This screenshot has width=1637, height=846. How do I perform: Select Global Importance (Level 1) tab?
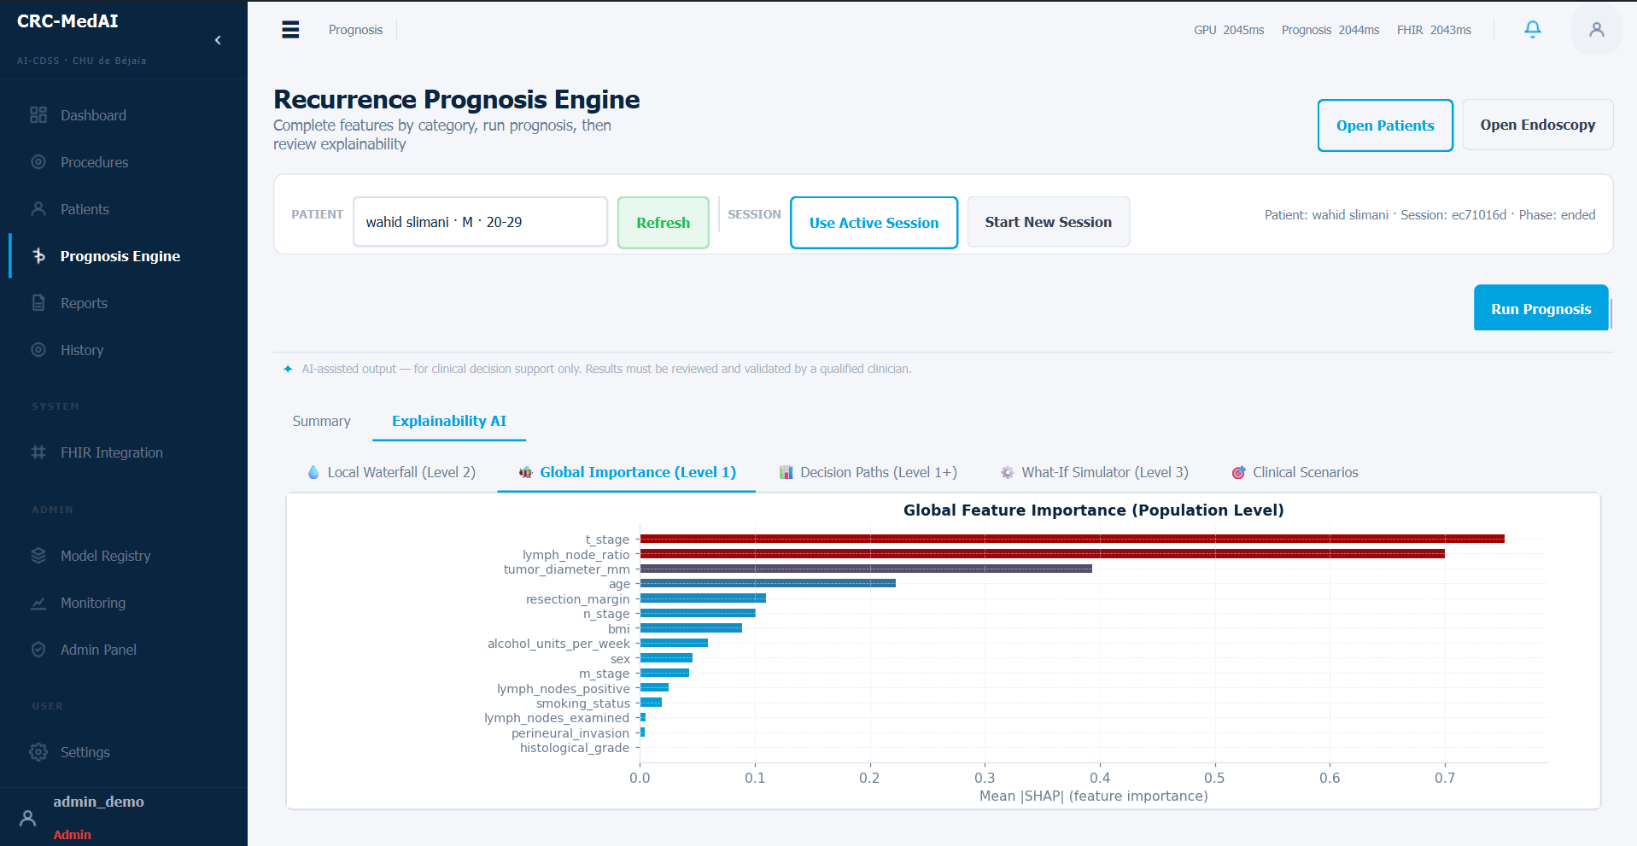pos(627,472)
